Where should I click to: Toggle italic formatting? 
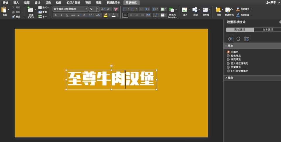pos(61,15)
